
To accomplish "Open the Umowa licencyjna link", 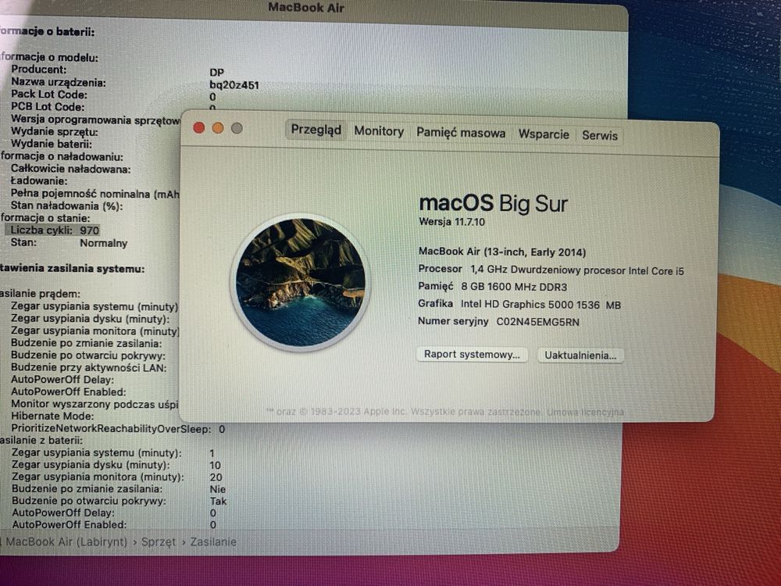I will click(x=585, y=412).
